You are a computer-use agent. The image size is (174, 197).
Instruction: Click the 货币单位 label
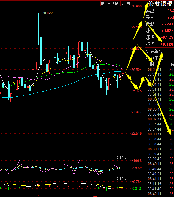pos(154,58)
